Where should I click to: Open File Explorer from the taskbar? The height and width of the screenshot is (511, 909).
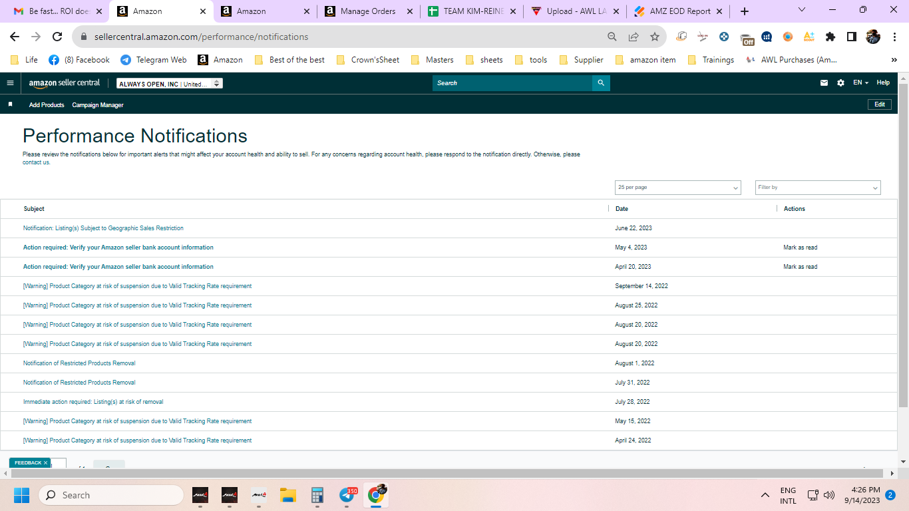coord(287,495)
